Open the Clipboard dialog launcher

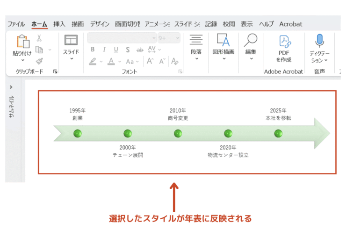[x=55, y=71]
